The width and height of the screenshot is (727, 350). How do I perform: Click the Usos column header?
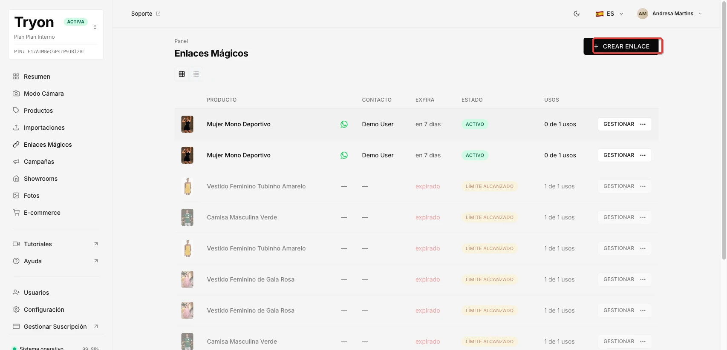tap(551, 100)
